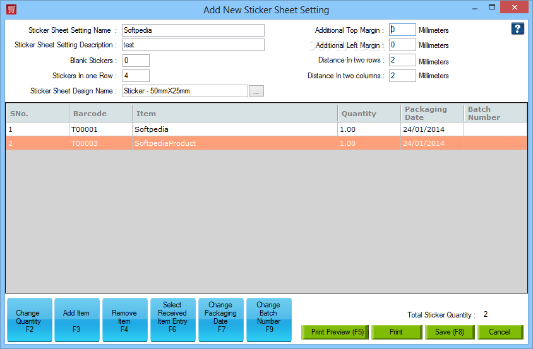This screenshot has width=533, height=349.
Task: Click the Quantity column header
Action: (369, 113)
